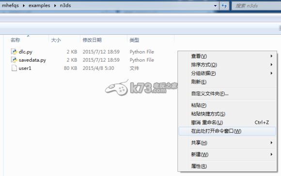Click the examples breadcrumb segment

click(x=39, y=5)
